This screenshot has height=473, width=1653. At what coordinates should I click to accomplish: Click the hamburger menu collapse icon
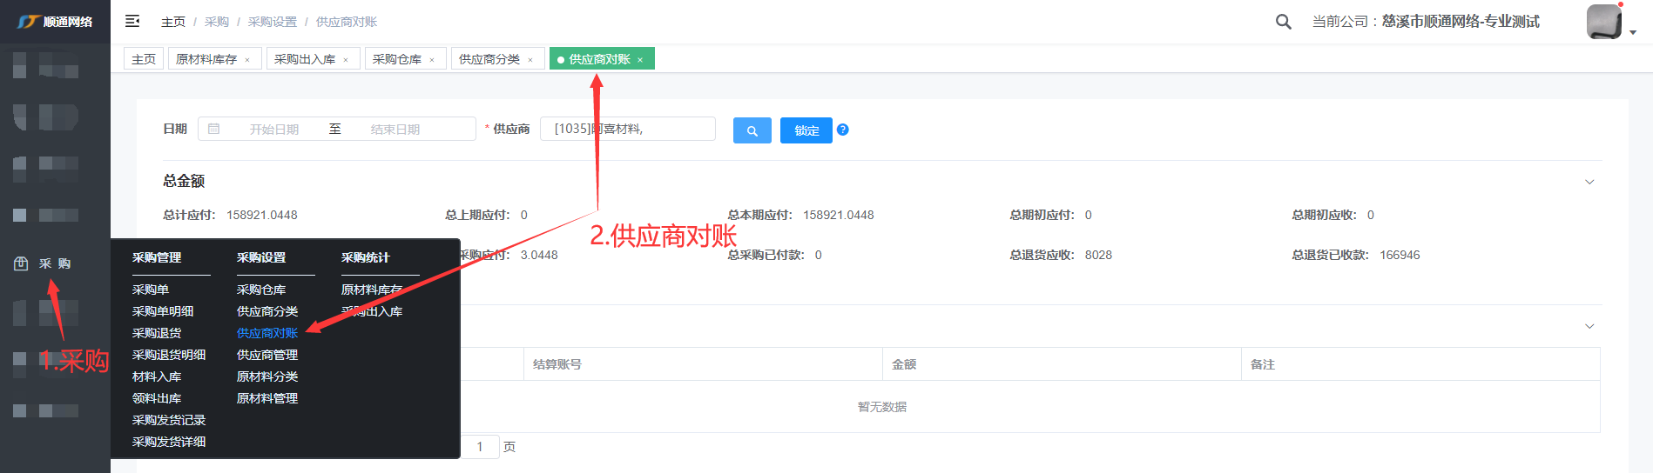point(132,21)
